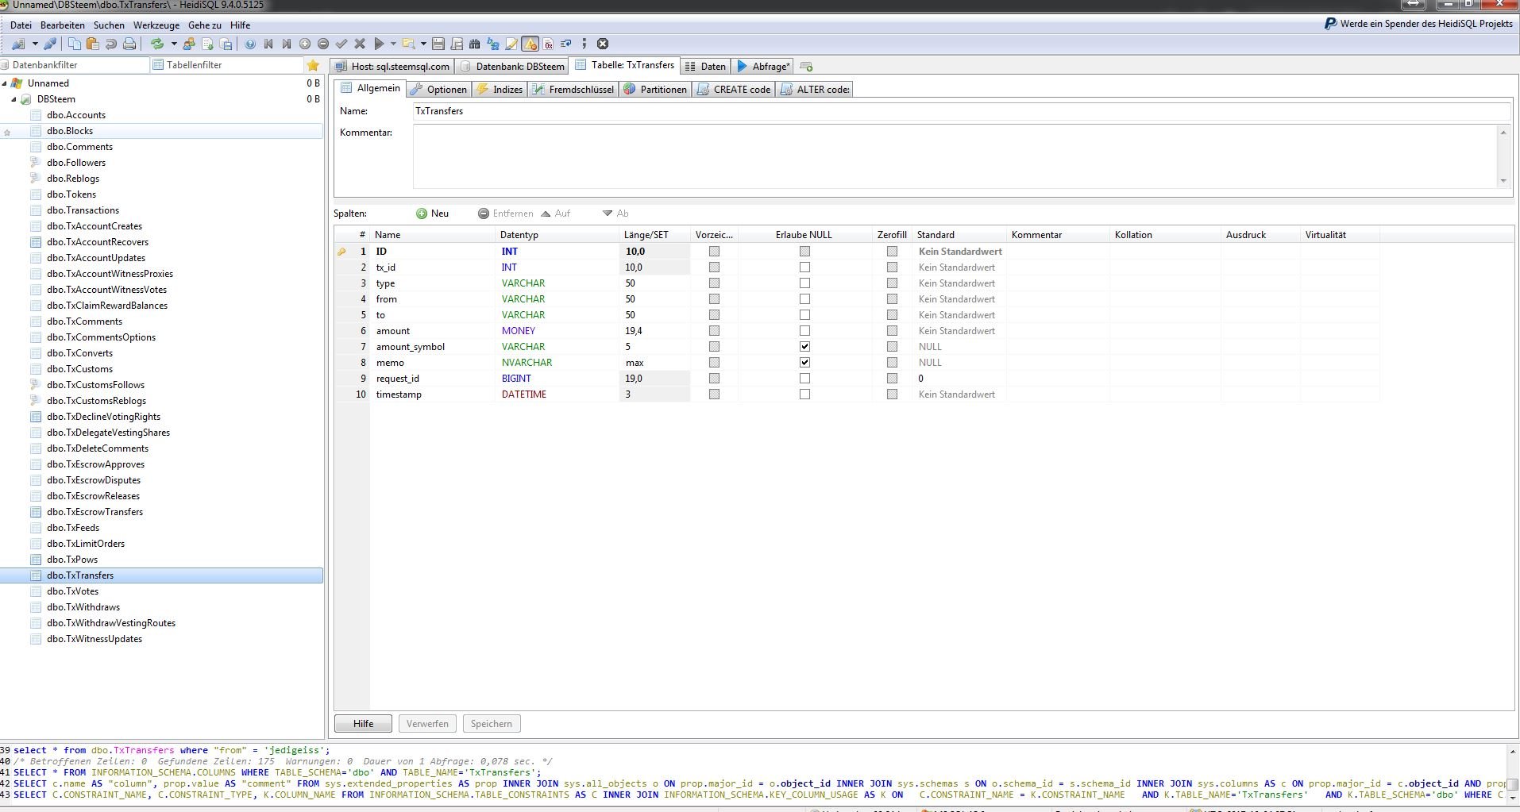
Task: Click the table Name input field
Action: [962, 111]
